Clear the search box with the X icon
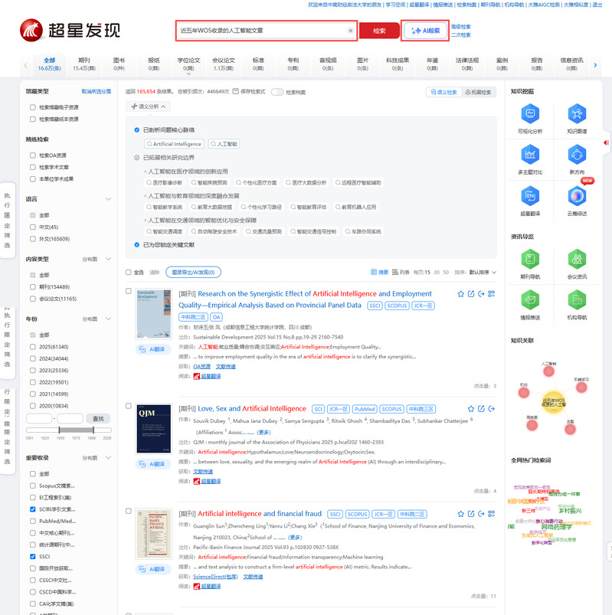Viewport: 612px width, 615px height. tap(351, 31)
